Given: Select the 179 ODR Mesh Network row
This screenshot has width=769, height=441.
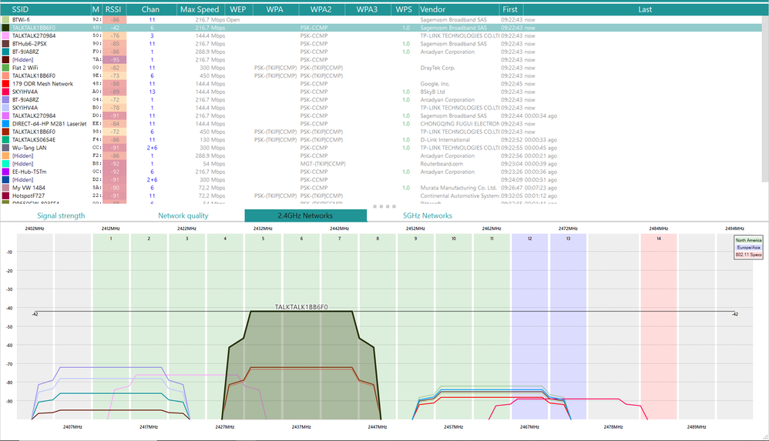Looking at the screenshot, I should (381, 84).
